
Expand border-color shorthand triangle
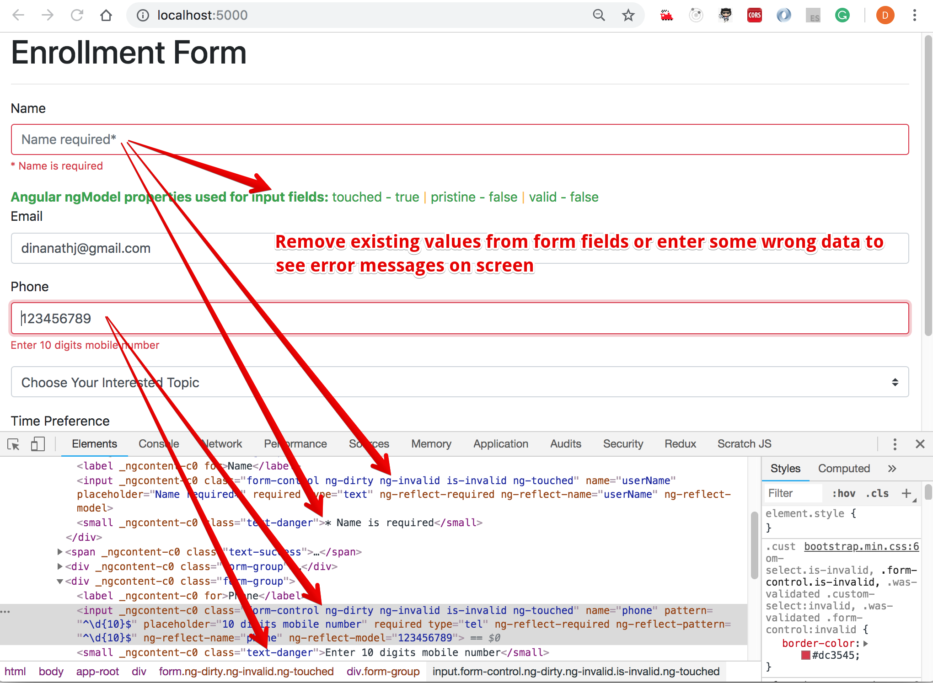click(866, 643)
